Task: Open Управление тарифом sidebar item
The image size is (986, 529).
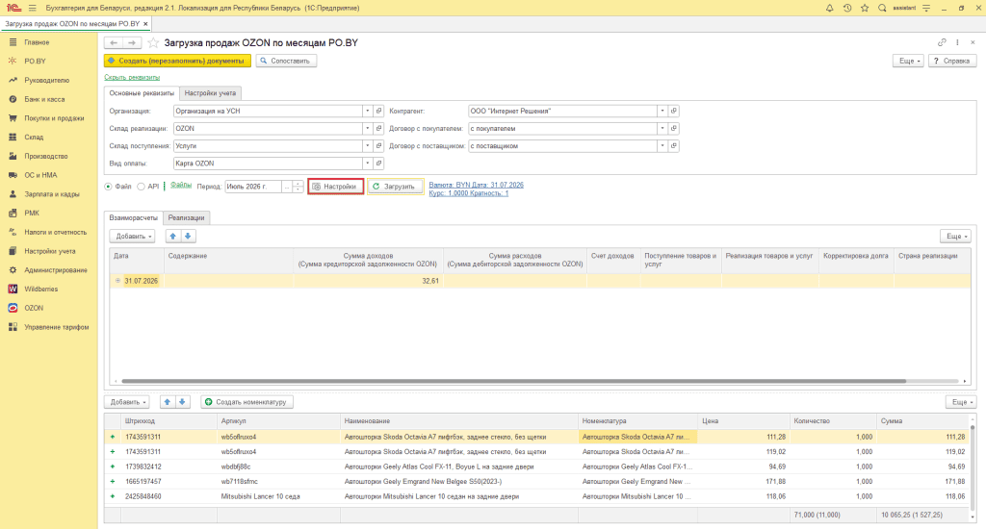Action: (57, 327)
